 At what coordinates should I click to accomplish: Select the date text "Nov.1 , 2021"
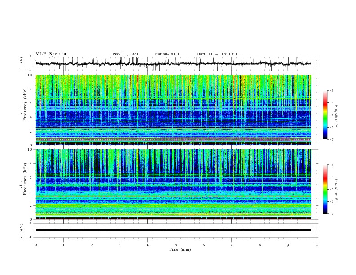[x=125, y=54]
